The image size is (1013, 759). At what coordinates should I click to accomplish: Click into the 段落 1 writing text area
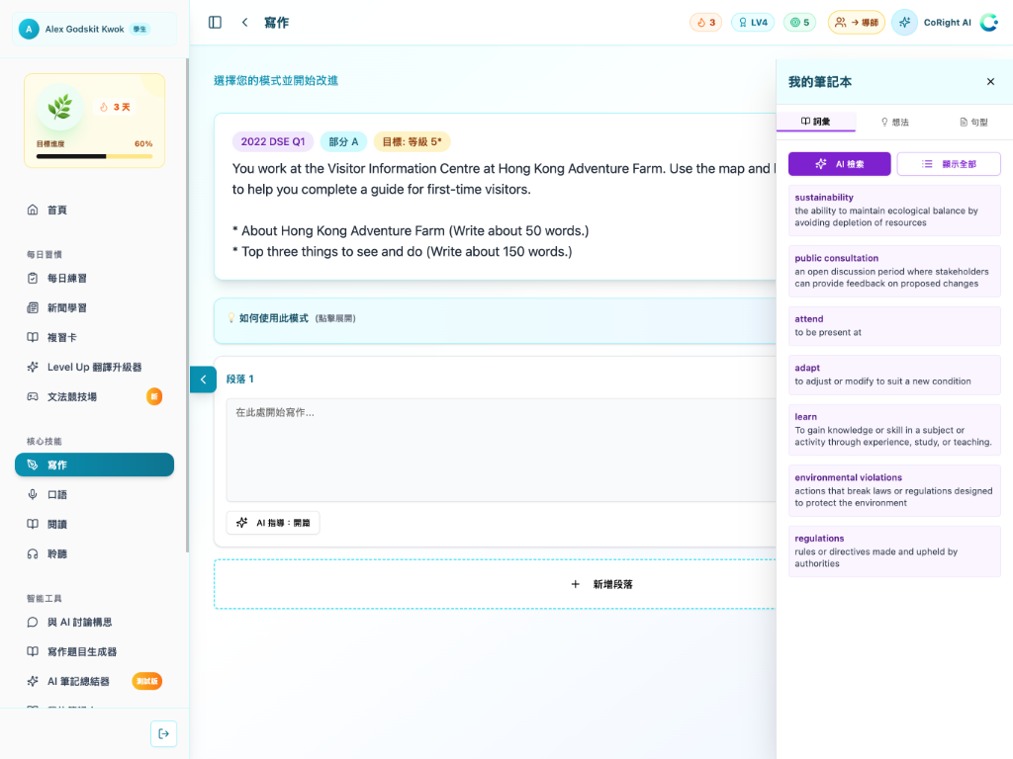[x=501, y=450]
